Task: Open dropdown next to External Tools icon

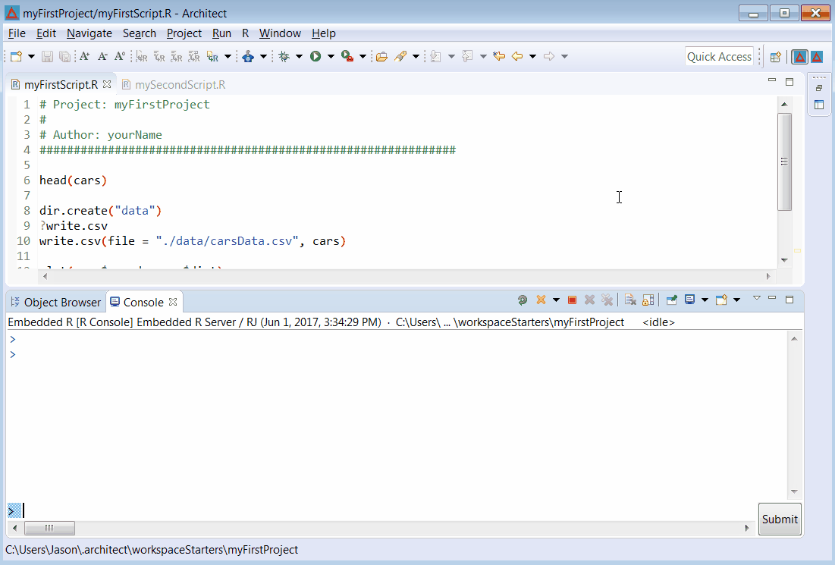Action: point(363,56)
